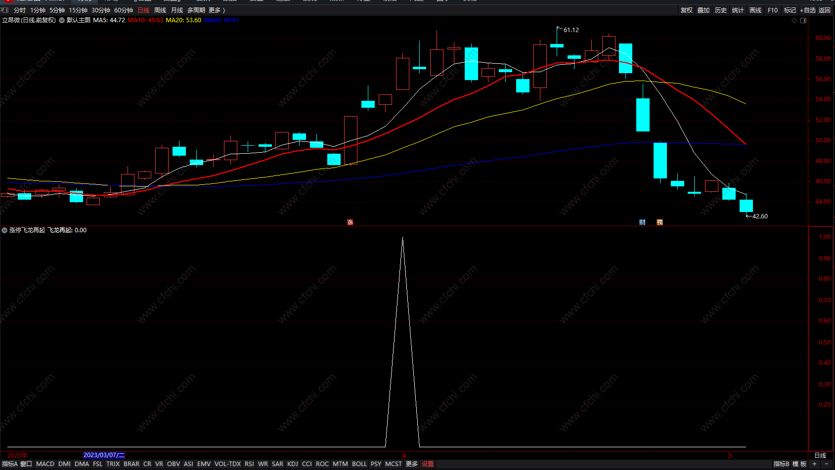835x470 pixels.
Task: Open the 画线 drawing tools
Action: point(755,10)
